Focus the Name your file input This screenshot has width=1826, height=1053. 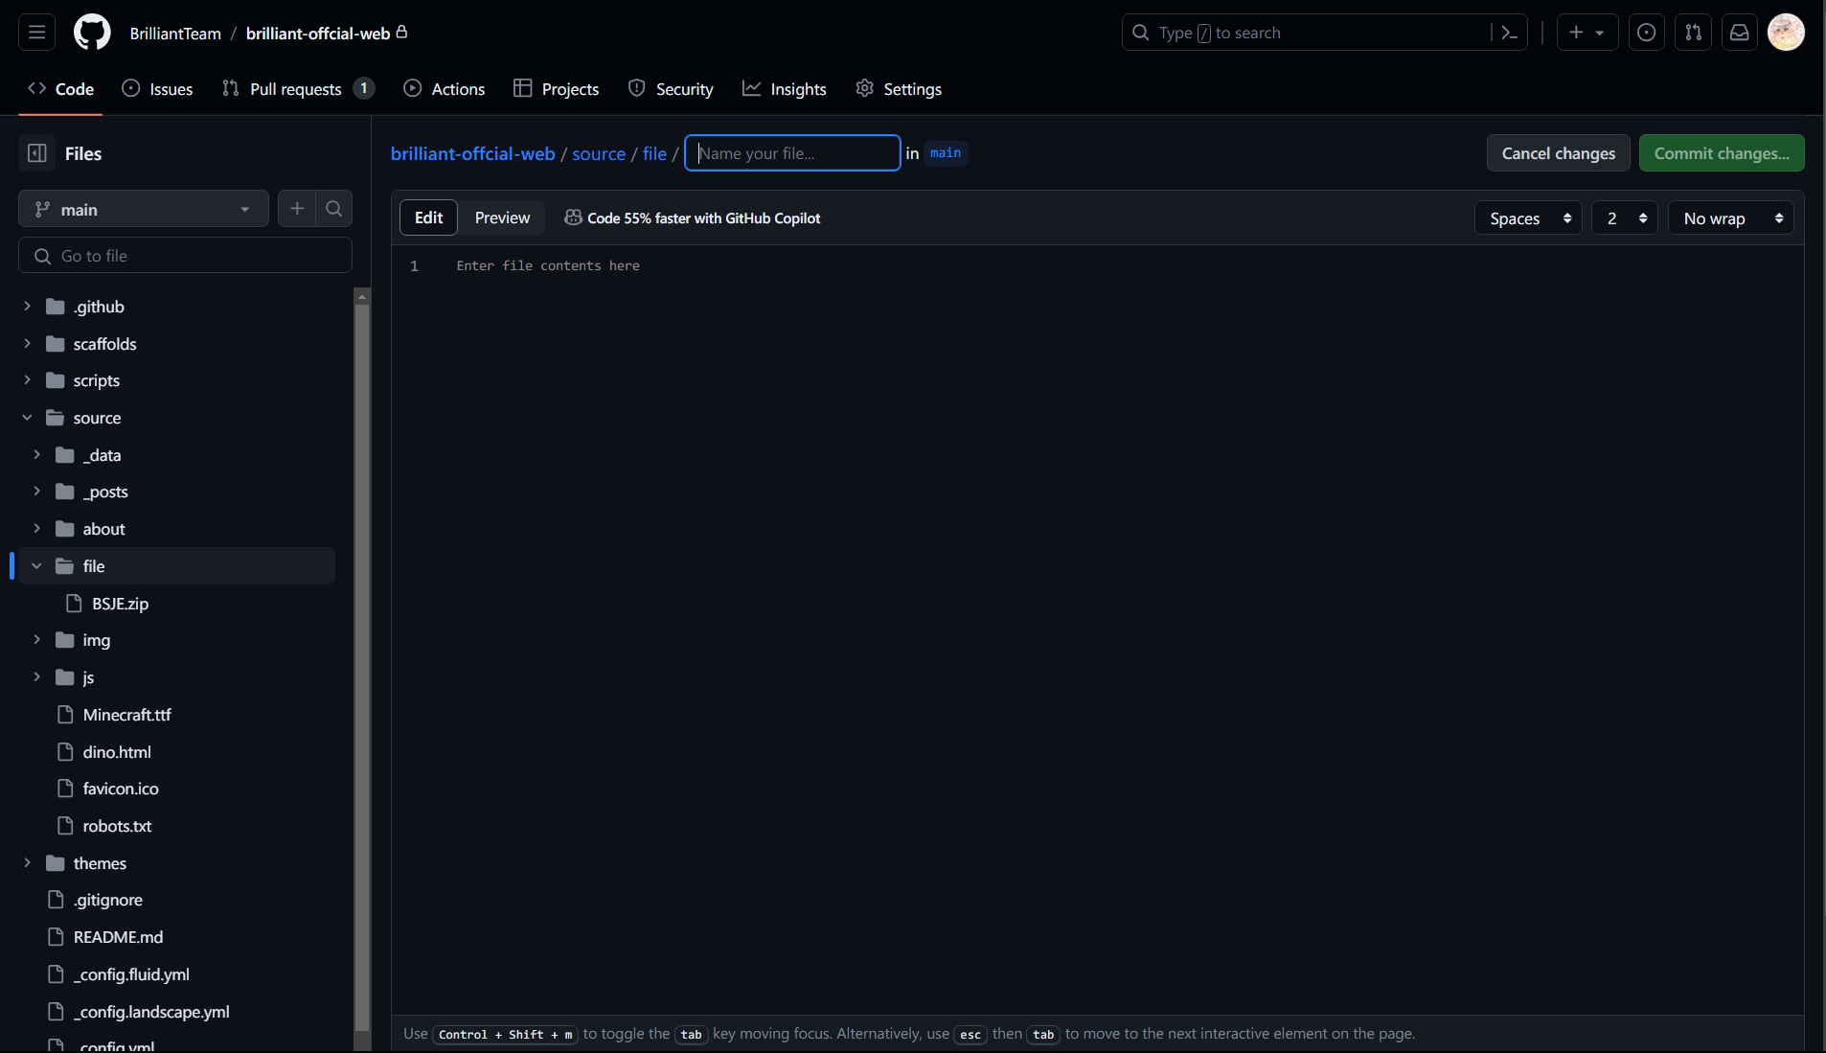pos(793,153)
